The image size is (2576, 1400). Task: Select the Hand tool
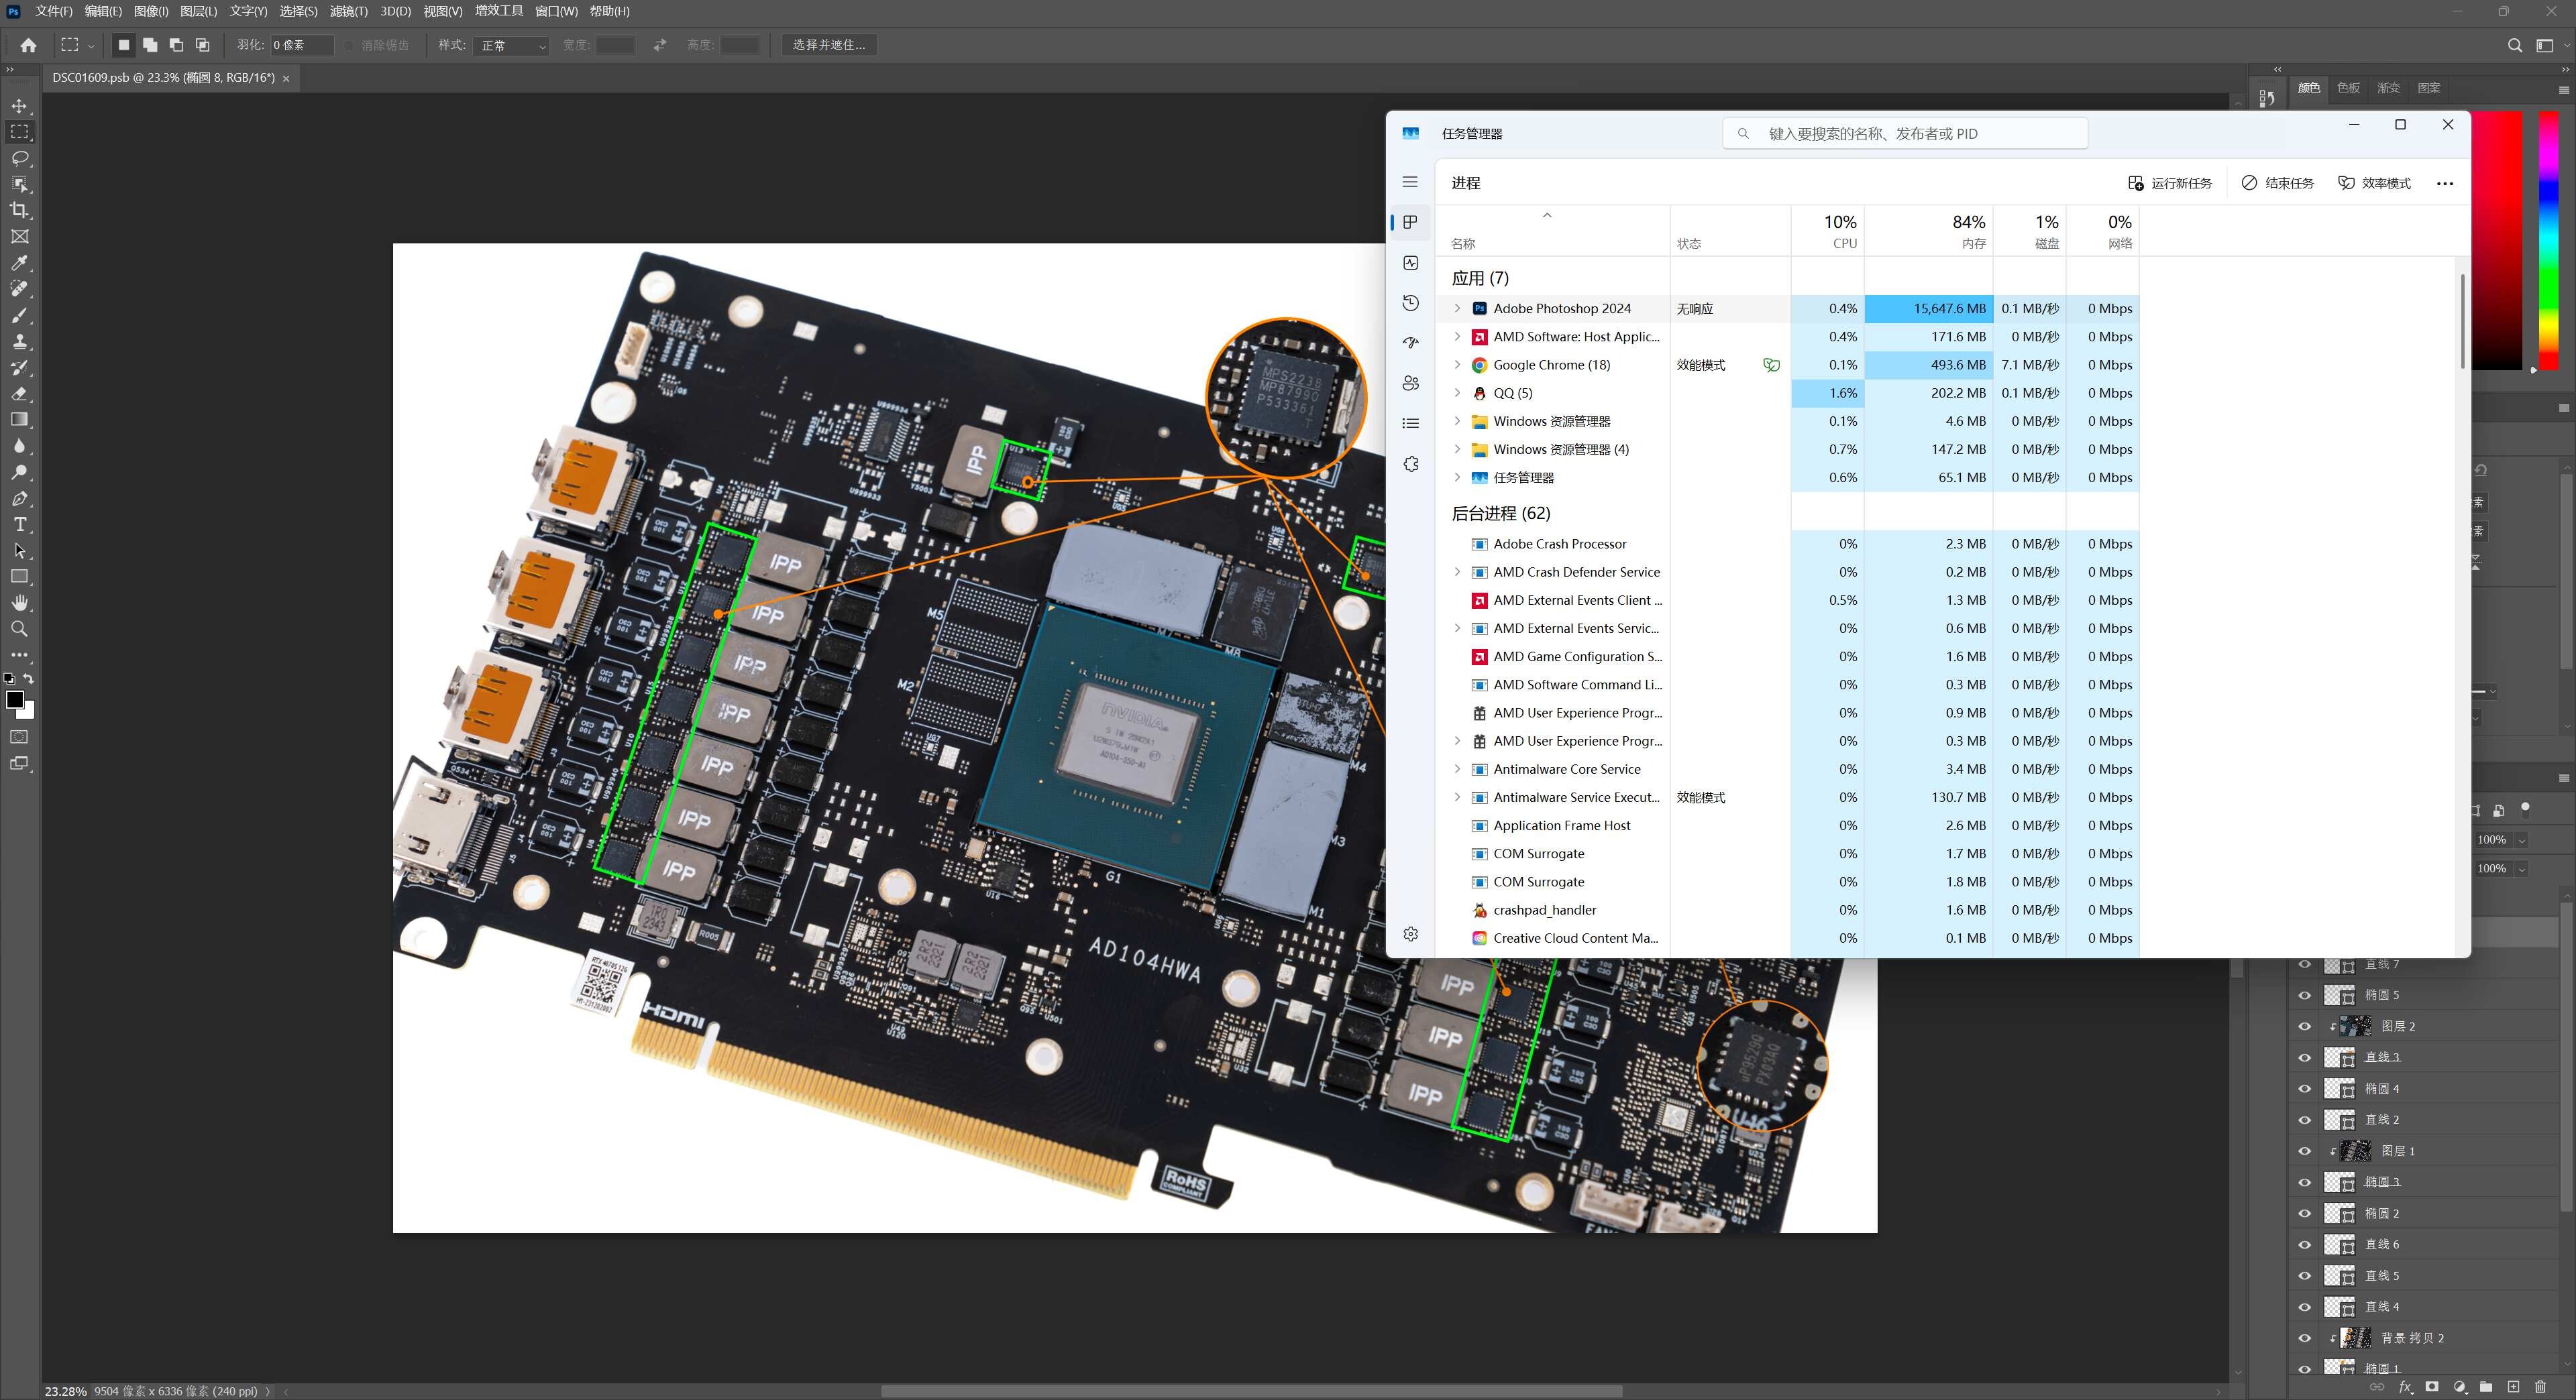click(x=19, y=603)
